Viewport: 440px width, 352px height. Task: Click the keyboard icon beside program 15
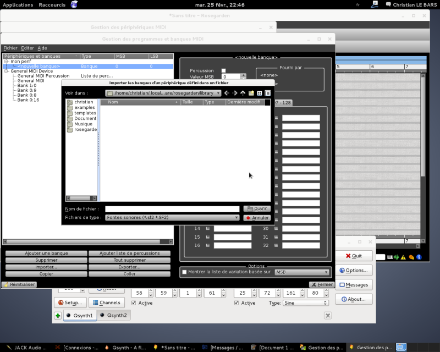(208, 237)
